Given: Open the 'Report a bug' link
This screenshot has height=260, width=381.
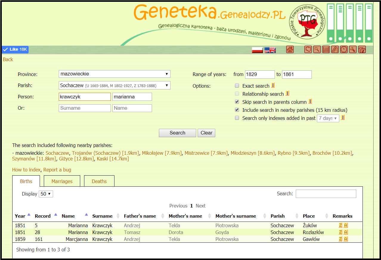Looking at the screenshot, I should [x=57, y=169].
